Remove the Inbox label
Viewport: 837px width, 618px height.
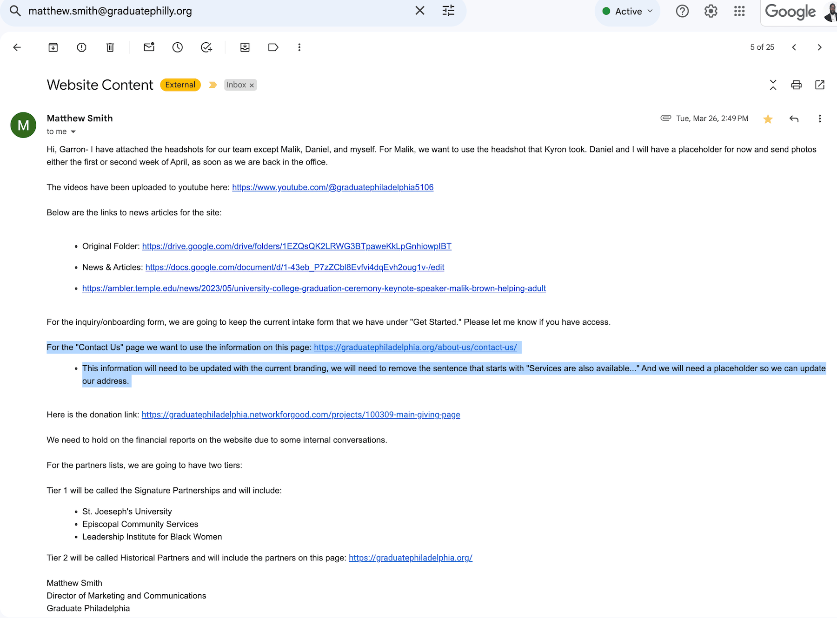(252, 85)
